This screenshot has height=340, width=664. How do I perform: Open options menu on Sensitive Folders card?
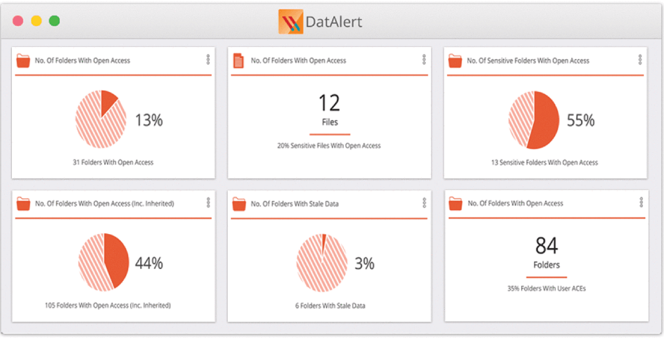(x=640, y=60)
